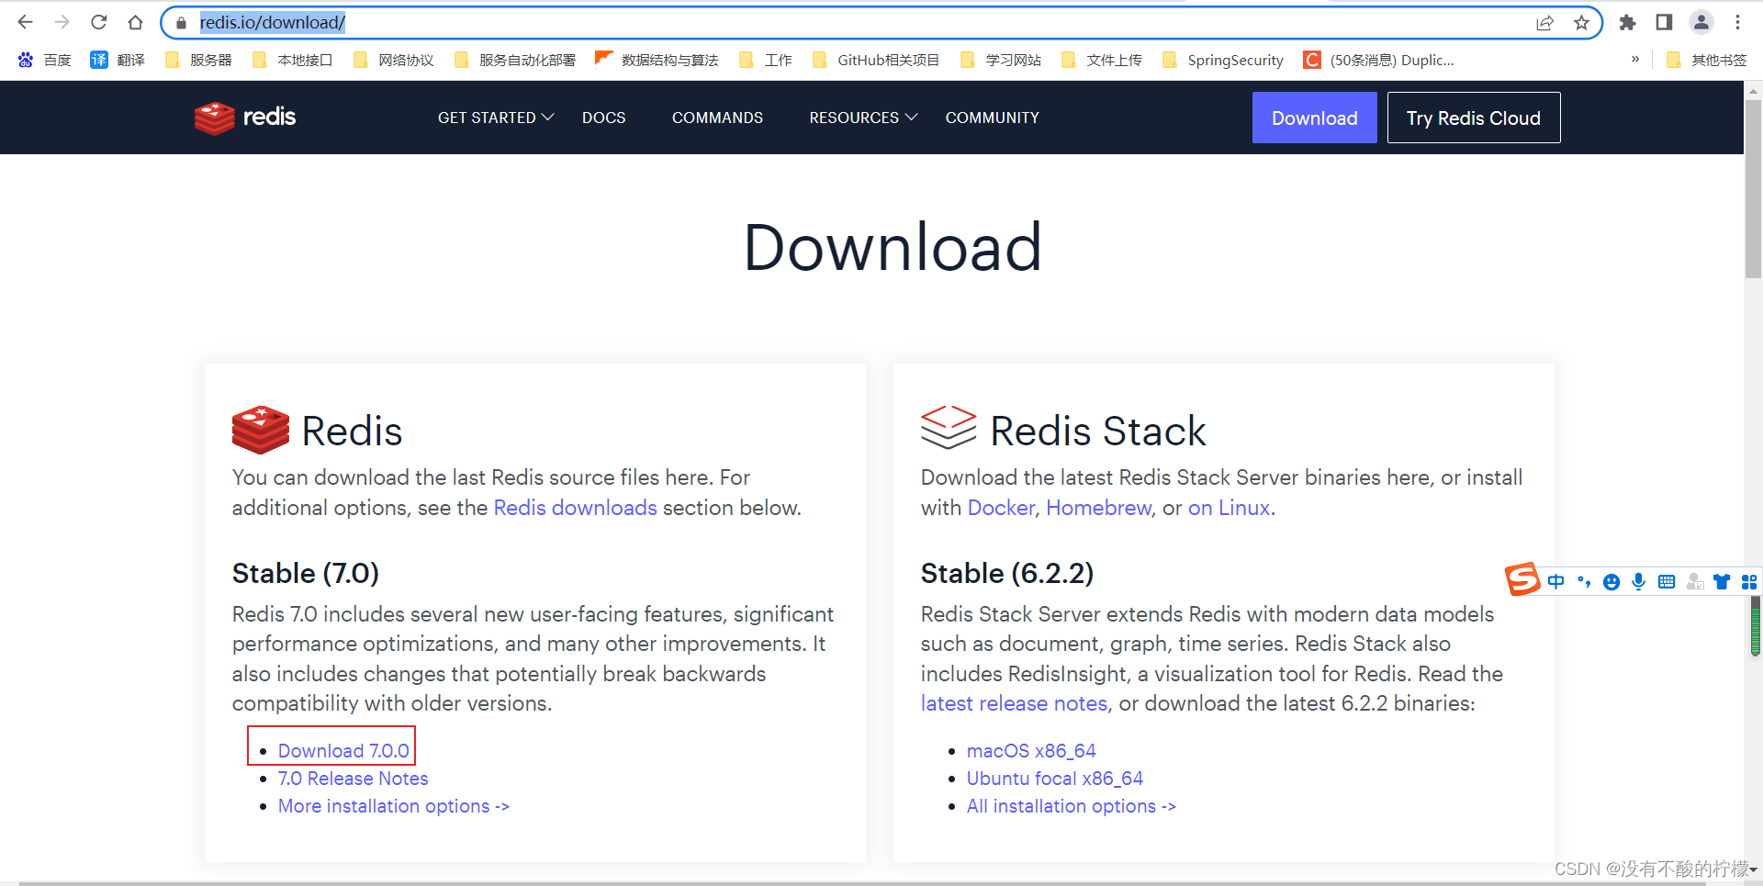Bookmark this page with the star icon
Viewport: 1763px width, 886px height.
1581,23
